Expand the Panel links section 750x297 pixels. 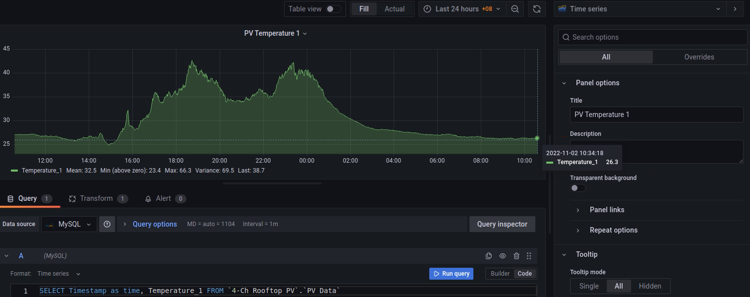(x=578, y=210)
